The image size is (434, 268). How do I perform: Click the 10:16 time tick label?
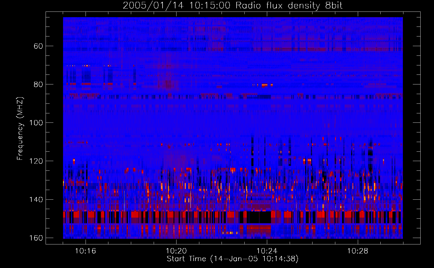[x=86, y=251]
